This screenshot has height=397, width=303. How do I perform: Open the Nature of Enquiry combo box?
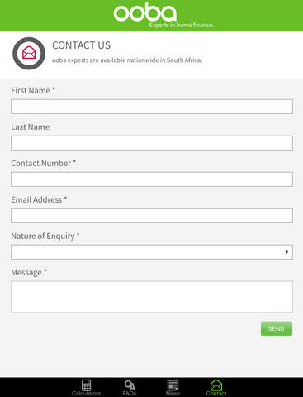click(x=152, y=252)
